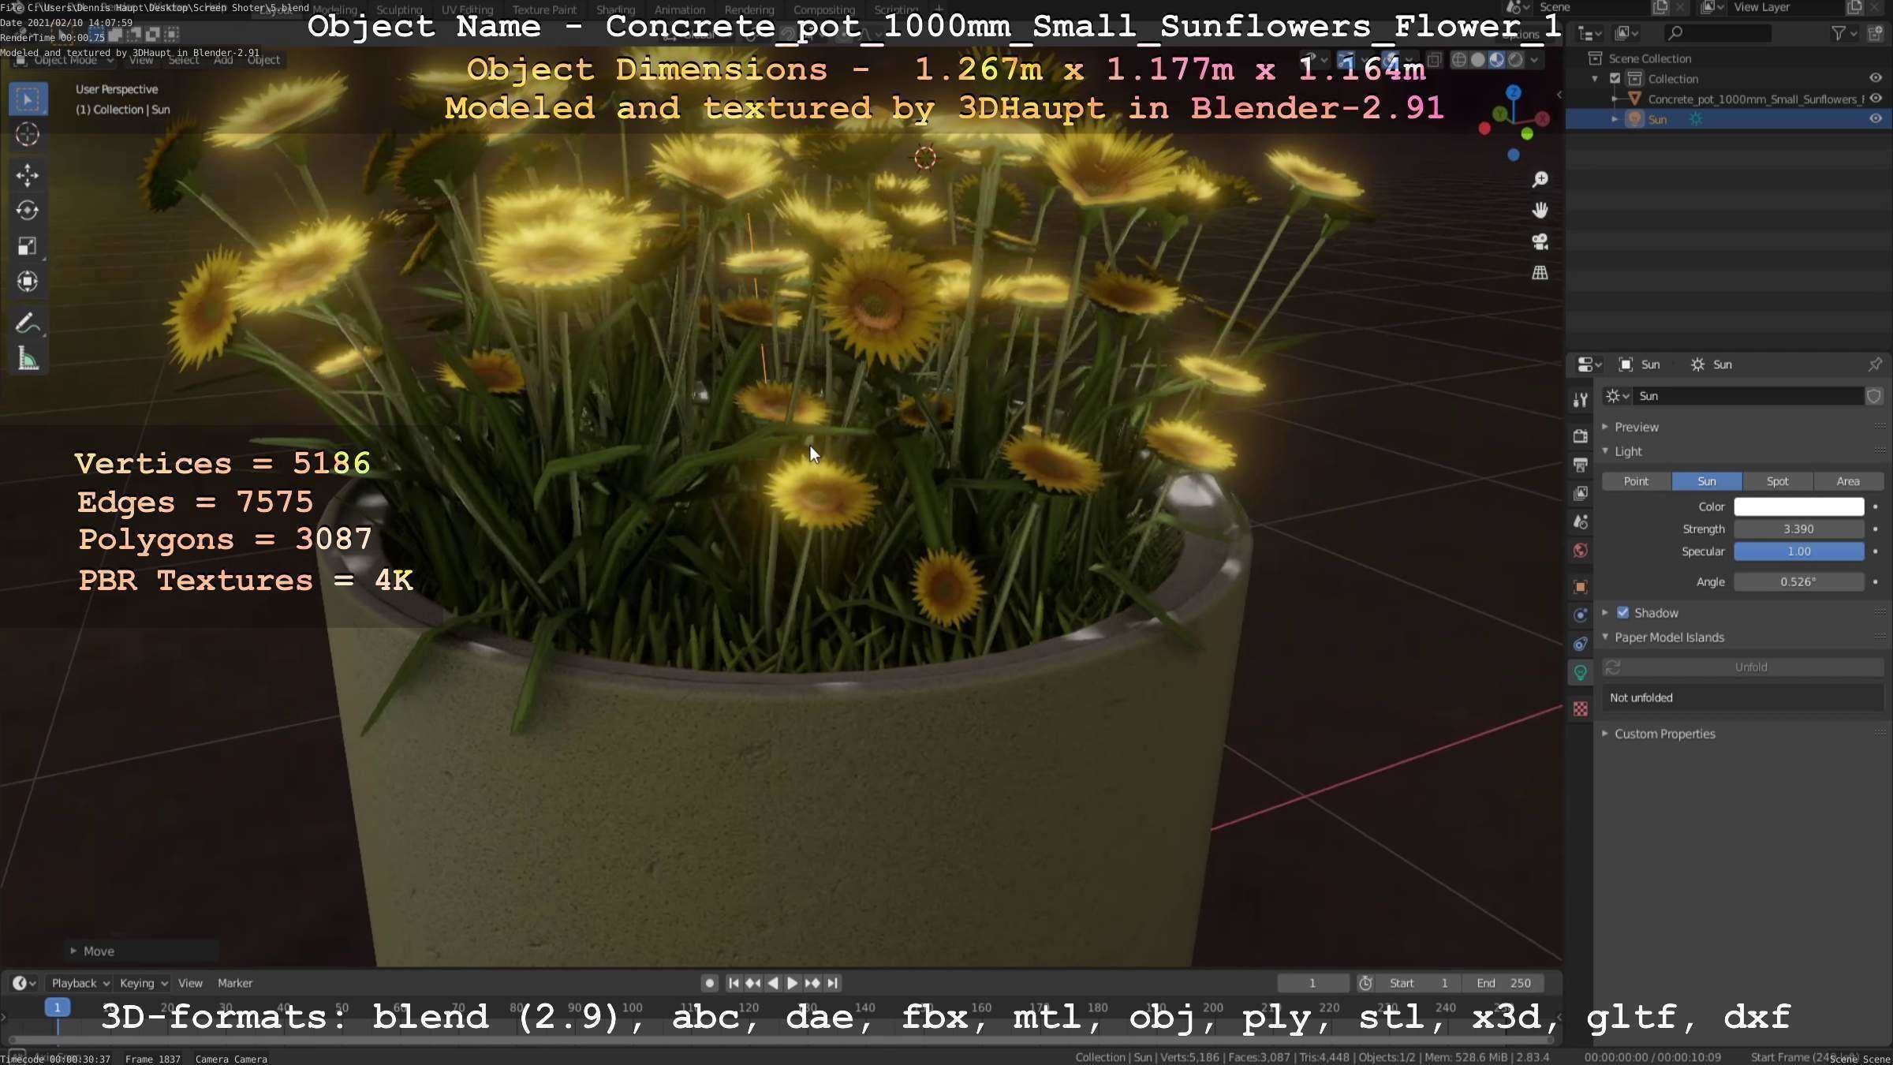
Task: Set light type to Spot
Action: (x=1777, y=481)
